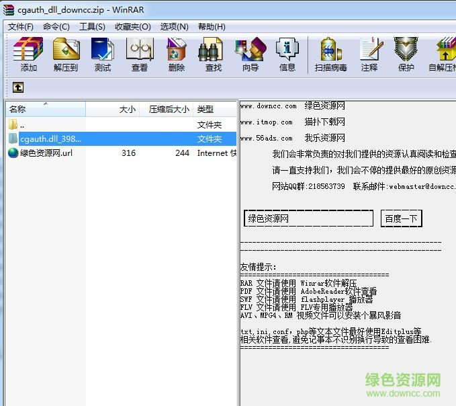Sort by the Type (类型) column header
Viewport: 456px width, 406px height.
coord(215,109)
